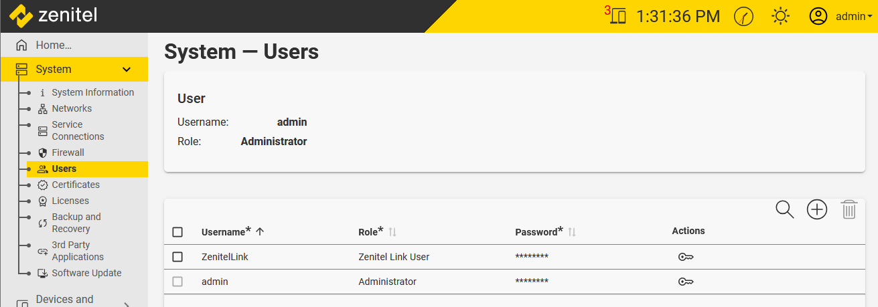Toggle the light/dark theme sun icon
The width and height of the screenshot is (878, 307).
pos(780,16)
